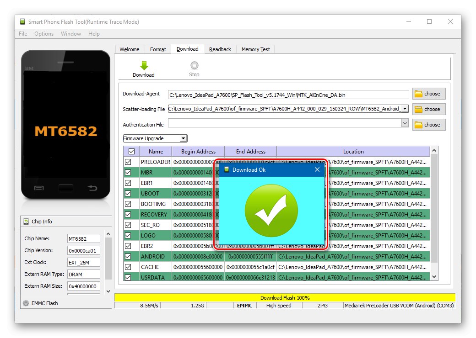Screen dimensions: 476x338
Task: Click the Chip Info panel icon
Action: (x=25, y=221)
